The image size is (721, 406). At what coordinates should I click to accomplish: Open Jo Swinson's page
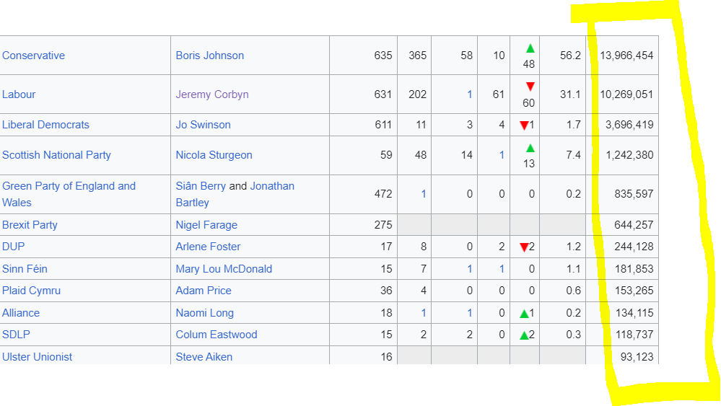click(204, 125)
